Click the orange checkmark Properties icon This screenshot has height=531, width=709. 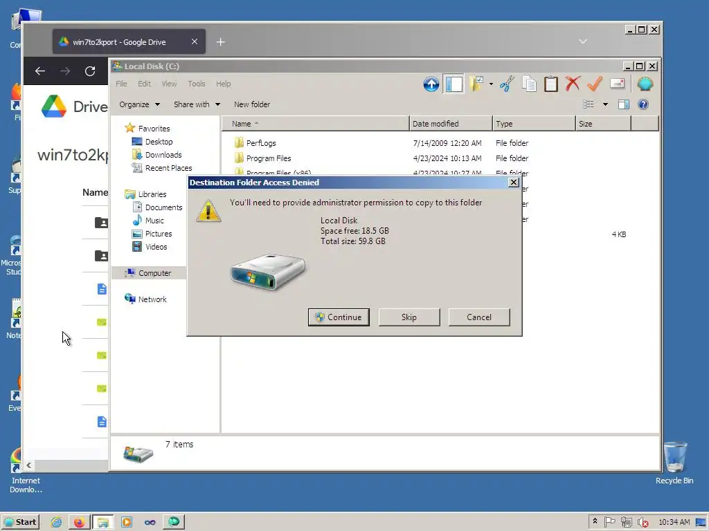[595, 84]
